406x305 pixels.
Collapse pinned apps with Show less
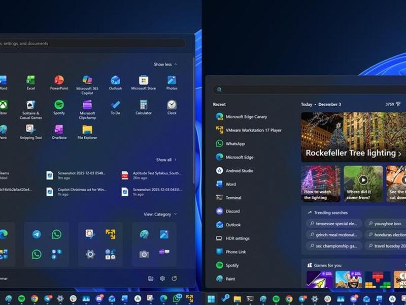point(165,65)
